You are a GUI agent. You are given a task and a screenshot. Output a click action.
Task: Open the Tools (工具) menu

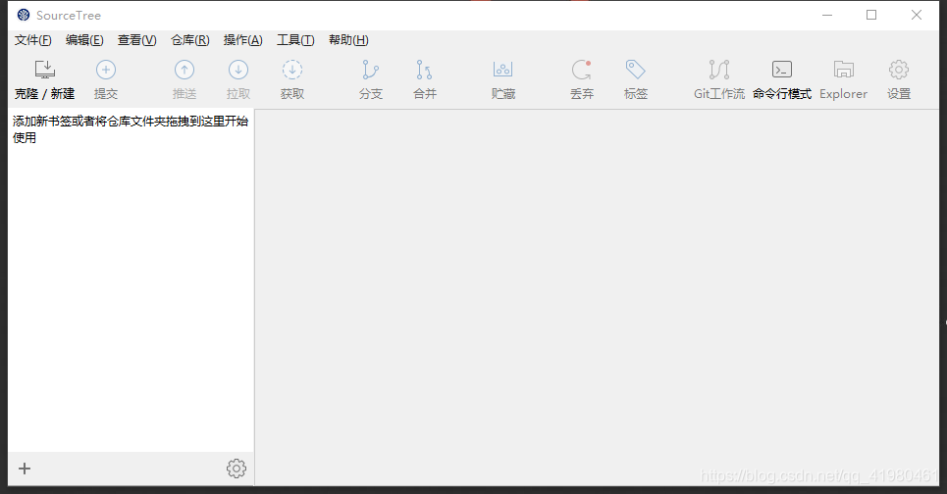295,40
